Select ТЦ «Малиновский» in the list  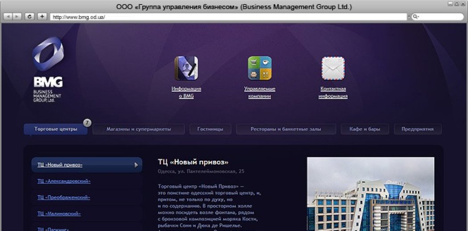59,214
